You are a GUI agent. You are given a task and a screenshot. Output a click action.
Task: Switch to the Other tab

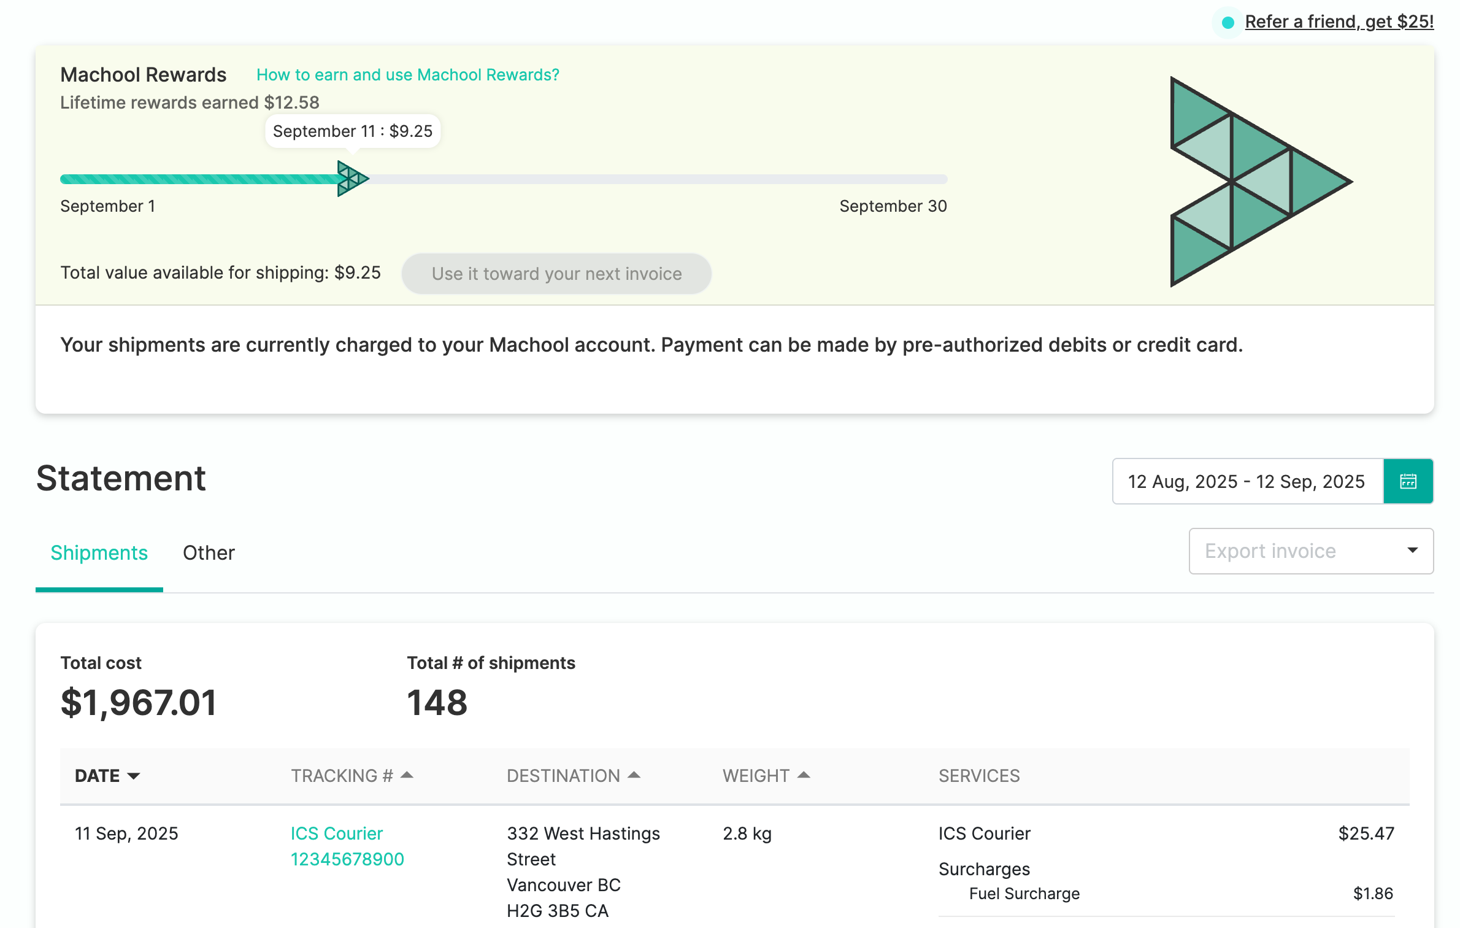tap(209, 553)
